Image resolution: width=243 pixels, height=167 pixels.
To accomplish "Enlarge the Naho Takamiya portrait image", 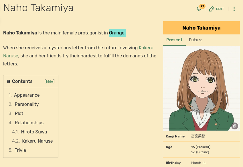I will click(x=201, y=89).
